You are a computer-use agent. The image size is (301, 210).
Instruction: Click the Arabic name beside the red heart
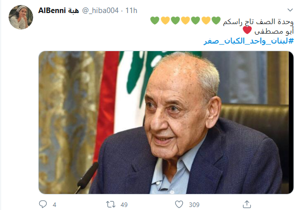click(x=274, y=32)
